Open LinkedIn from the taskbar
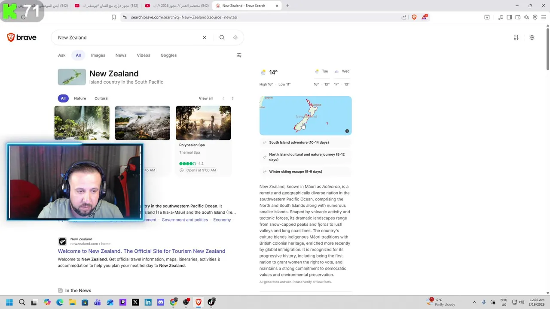Screen dimensions: 550x309 [148, 302]
